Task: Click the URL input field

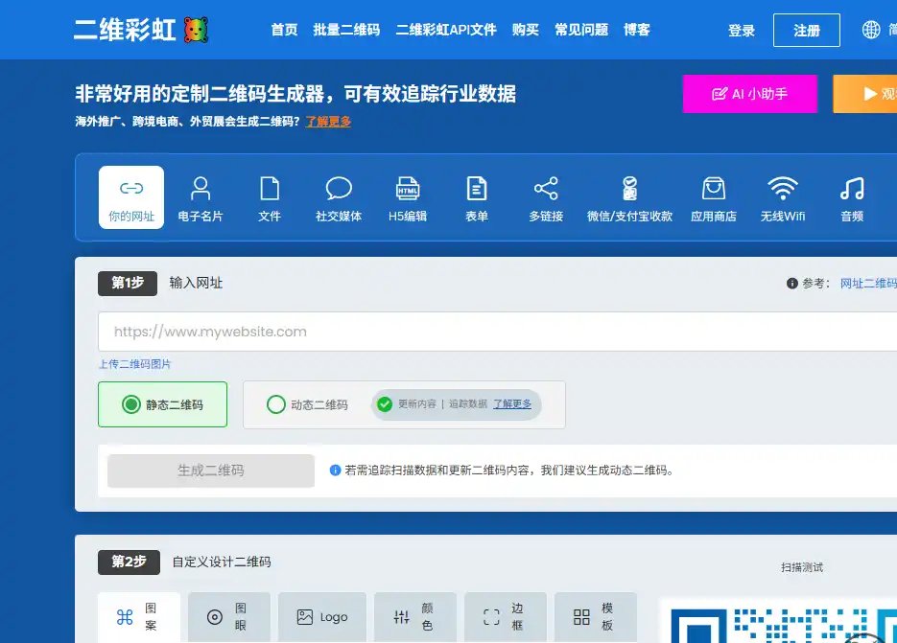Action: pyautogui.click(x=497, y=332)
